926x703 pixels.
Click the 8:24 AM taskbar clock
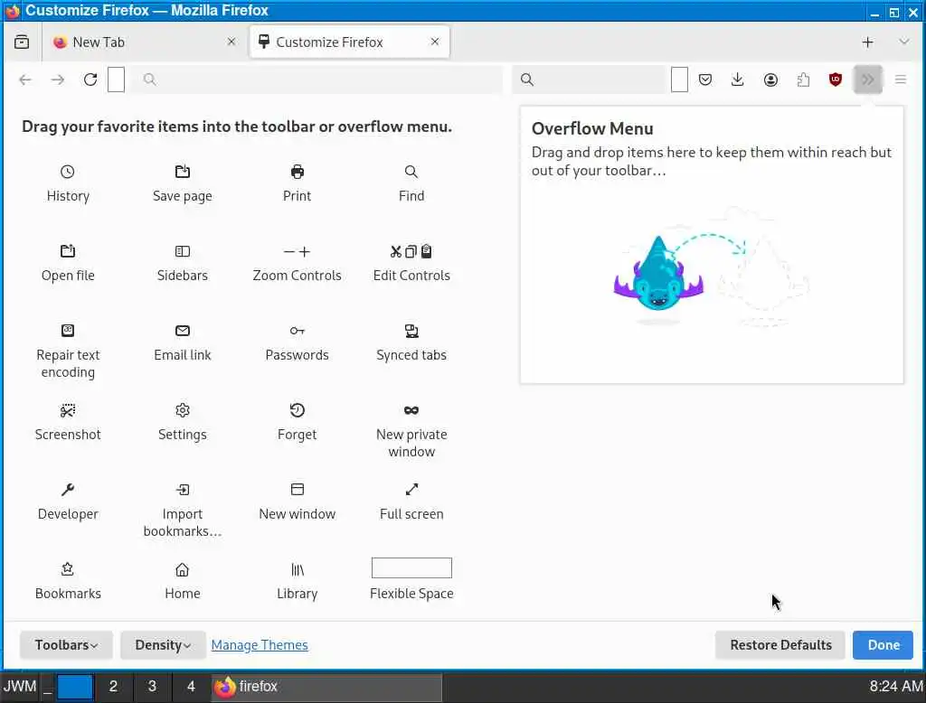point(896,687)
